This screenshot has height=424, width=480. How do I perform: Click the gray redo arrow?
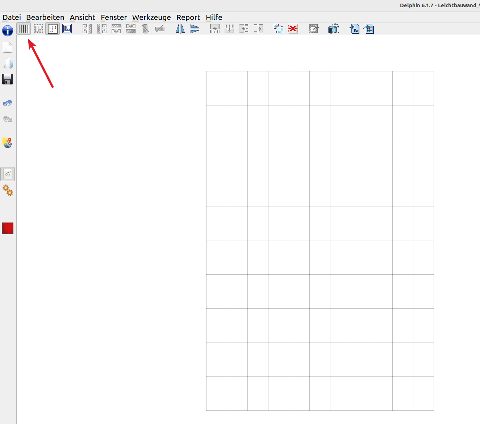(8, 119)
